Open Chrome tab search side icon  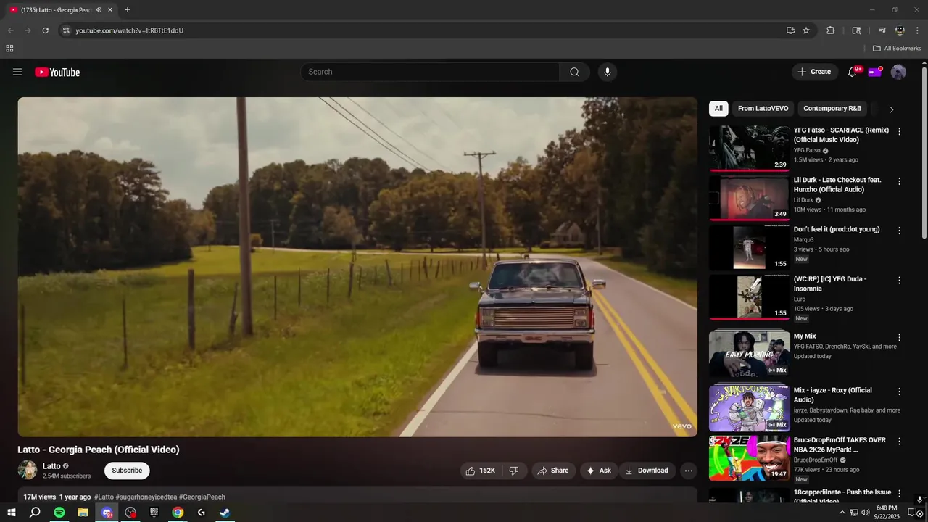(856, 30)
